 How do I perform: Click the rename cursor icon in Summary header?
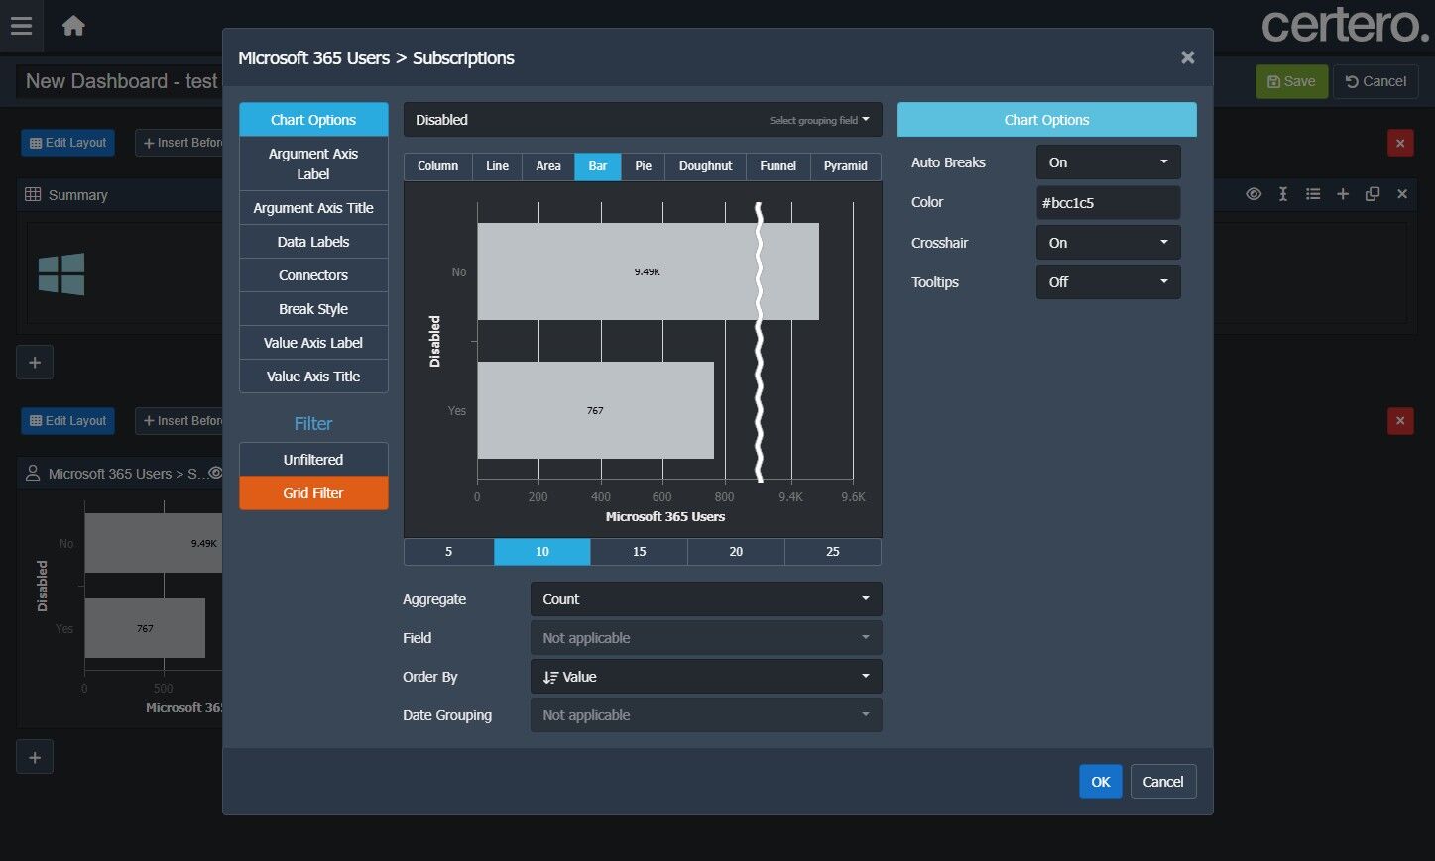(1282, 194)
